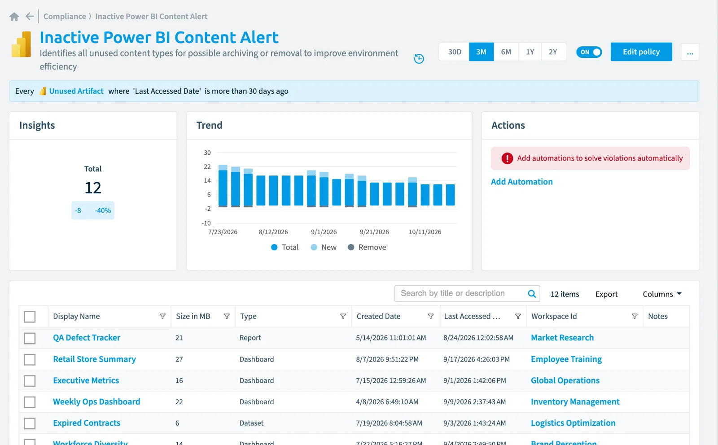Check the select-all header checkbox
Screen dimensions: 718x445
pyautogui.click(x=30, y=317)
